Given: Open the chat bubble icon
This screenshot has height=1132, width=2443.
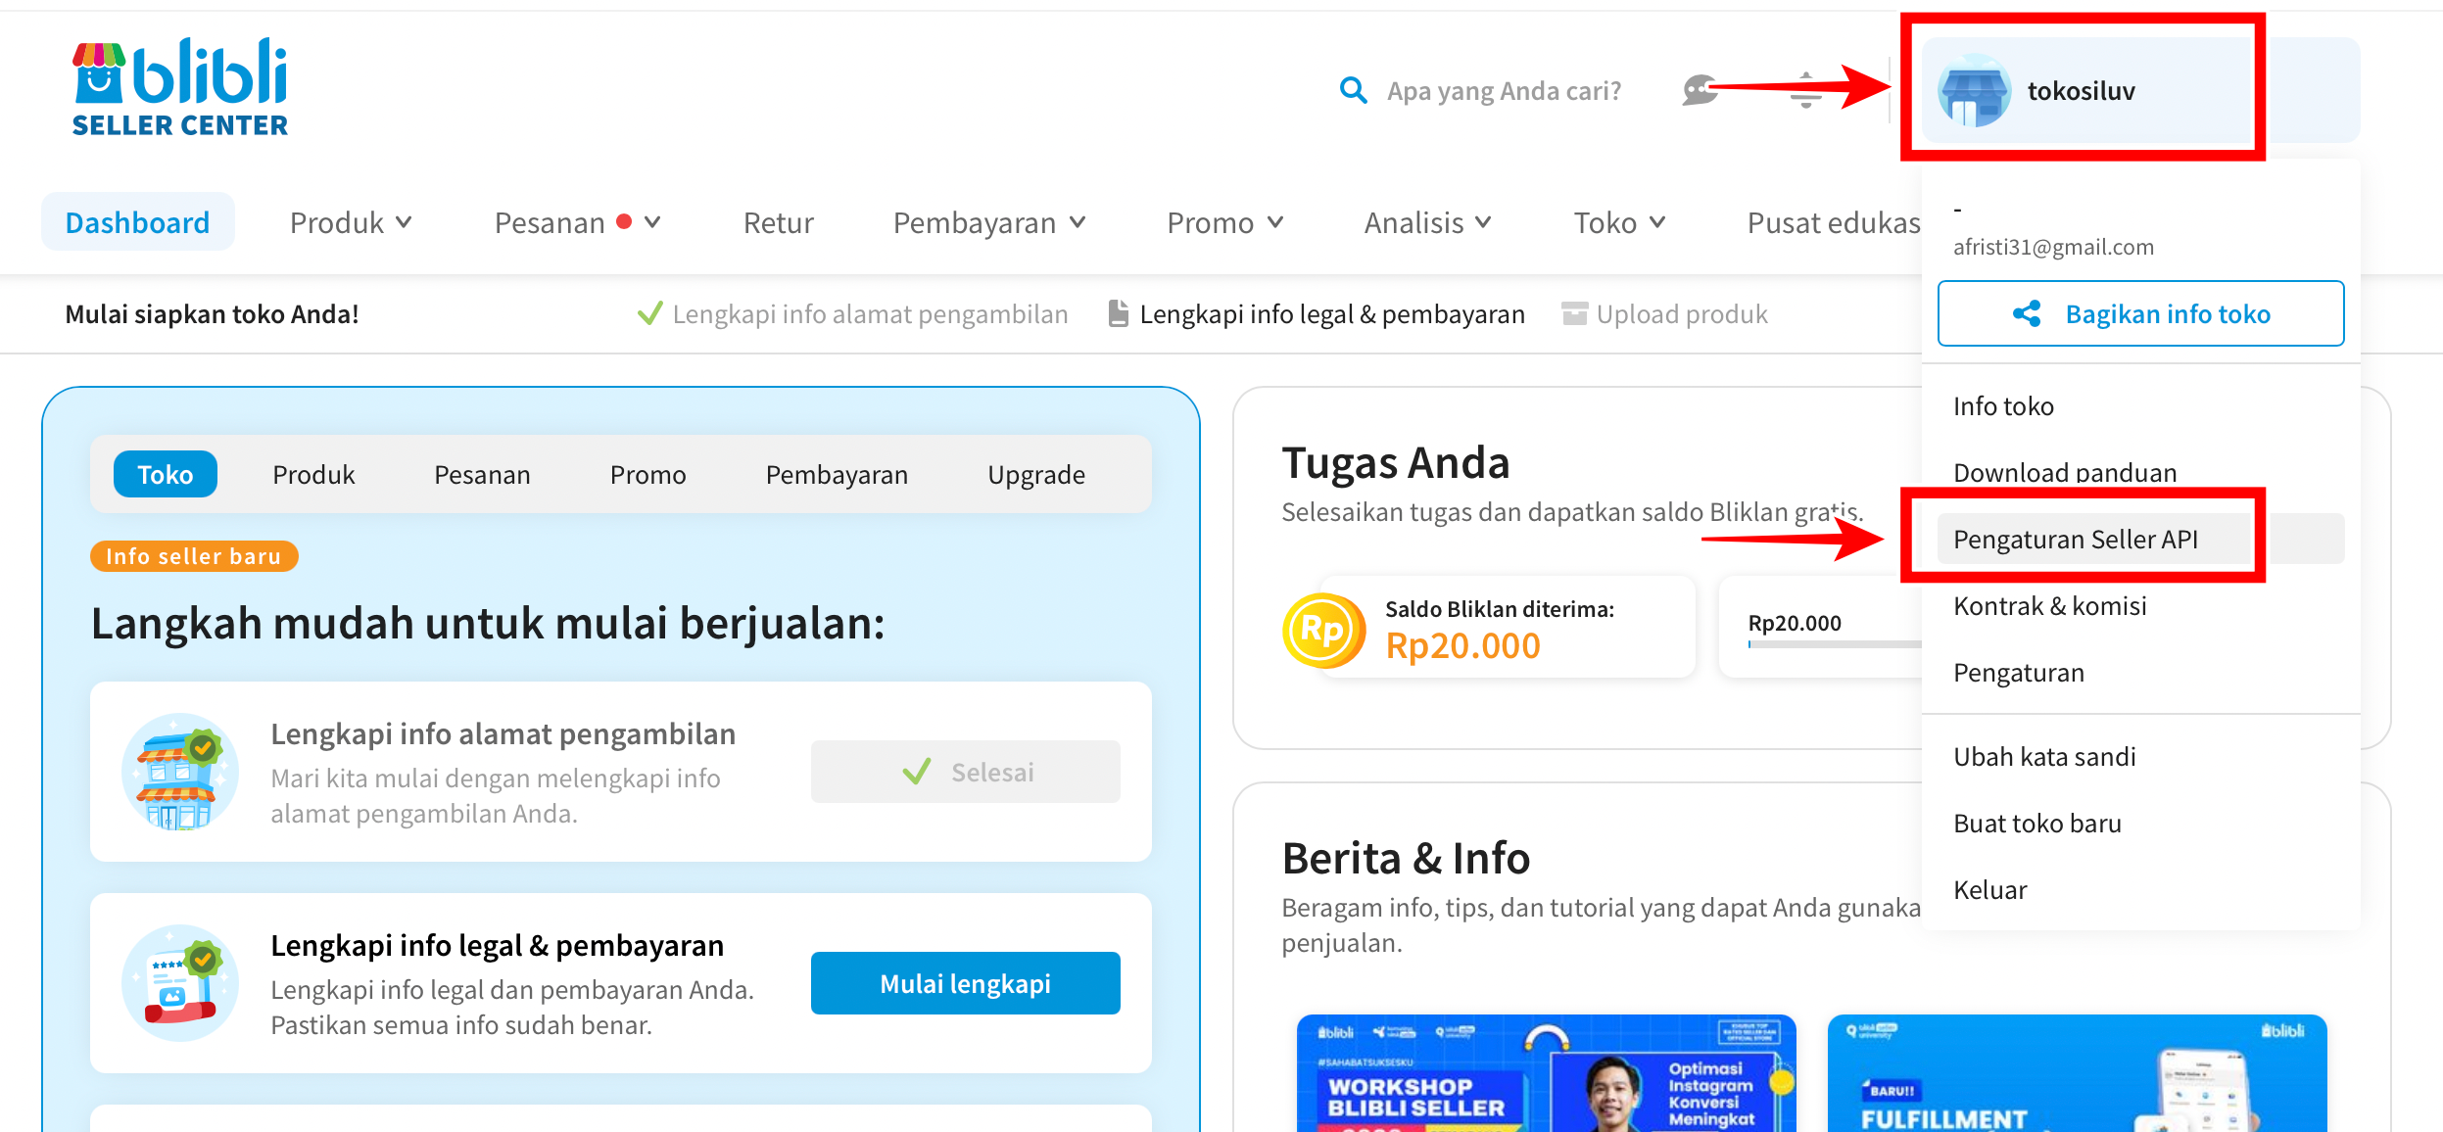Looking at the screenshot, I should [1699, 91].
